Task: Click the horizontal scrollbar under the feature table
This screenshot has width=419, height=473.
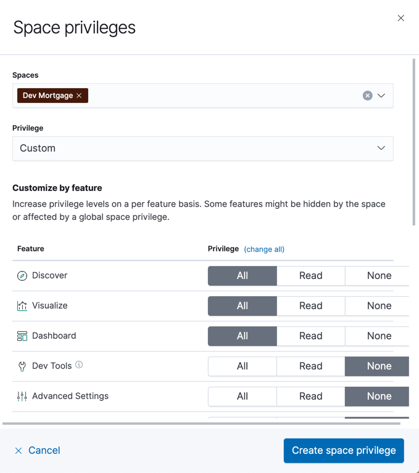Action: (x=201, y=424)
